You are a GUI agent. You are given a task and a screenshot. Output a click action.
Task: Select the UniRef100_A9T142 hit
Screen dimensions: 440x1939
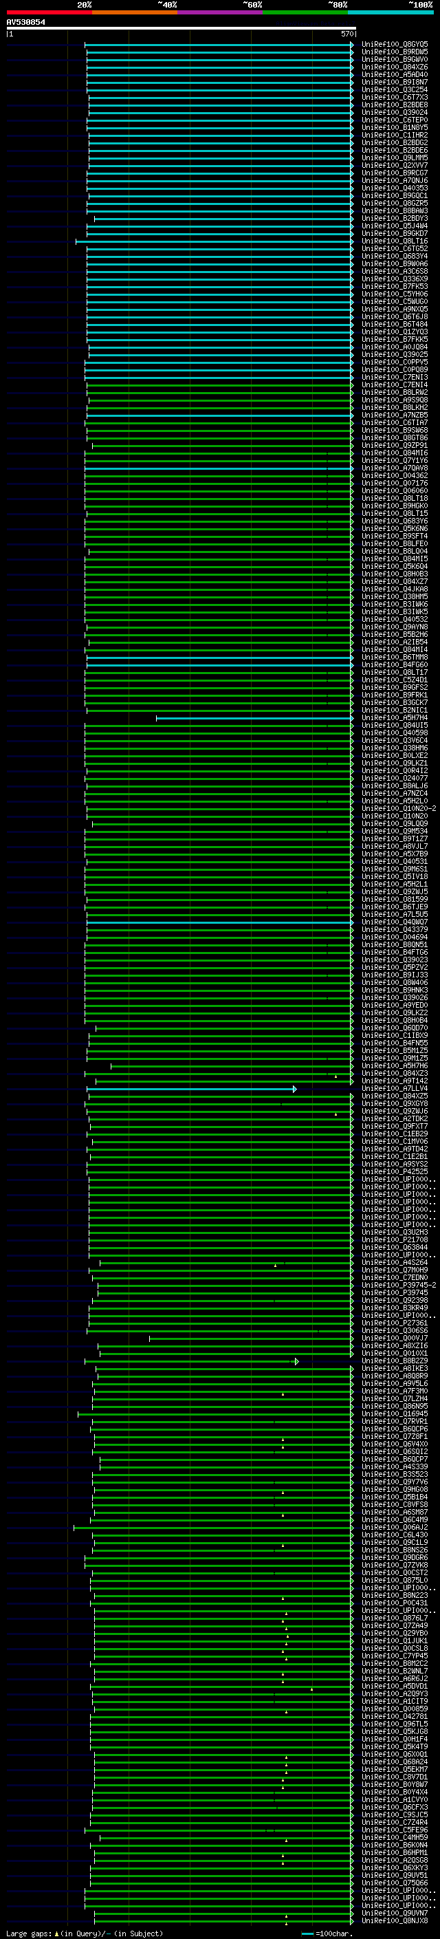coord(394,1081)
